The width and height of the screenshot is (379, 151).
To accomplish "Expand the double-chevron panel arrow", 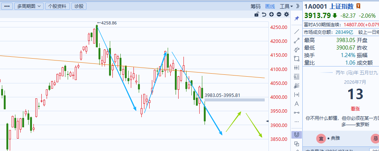I will coord(297,6).
